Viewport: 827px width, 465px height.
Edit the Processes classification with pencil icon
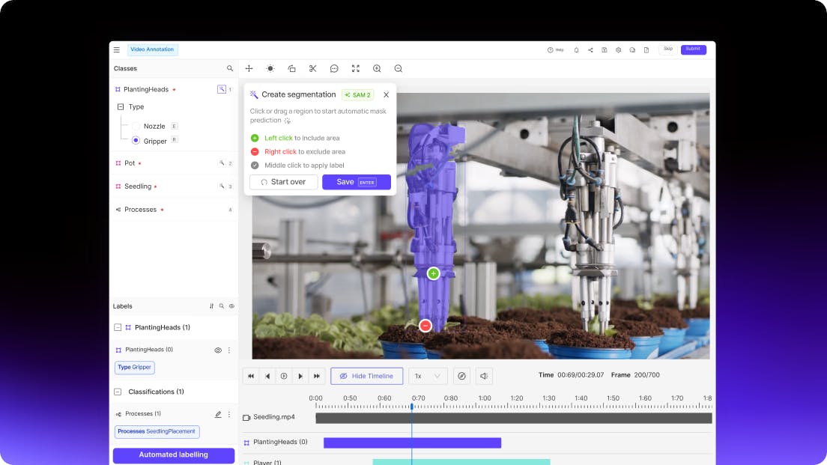[218, 414]
